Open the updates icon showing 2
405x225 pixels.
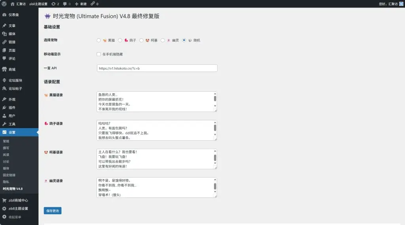pos(53,4)
